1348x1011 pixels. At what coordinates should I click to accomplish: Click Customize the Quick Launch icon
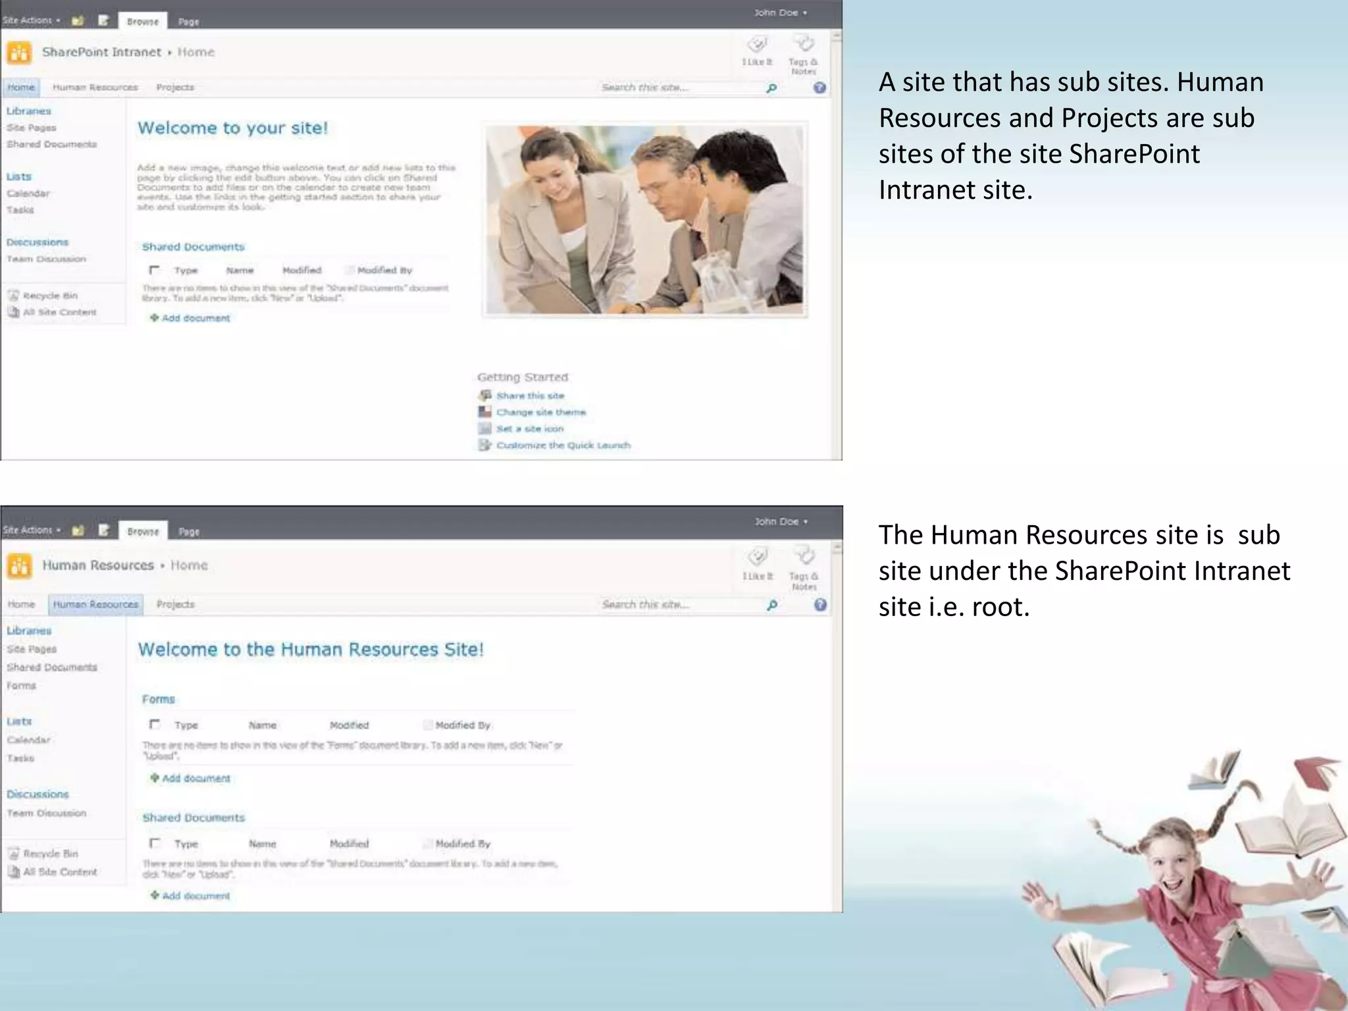coord(485,445)
